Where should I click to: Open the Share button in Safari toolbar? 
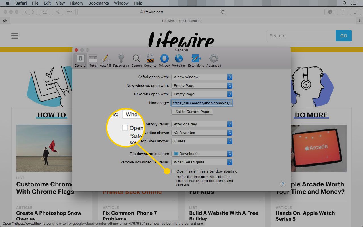(x=343, y=12)
